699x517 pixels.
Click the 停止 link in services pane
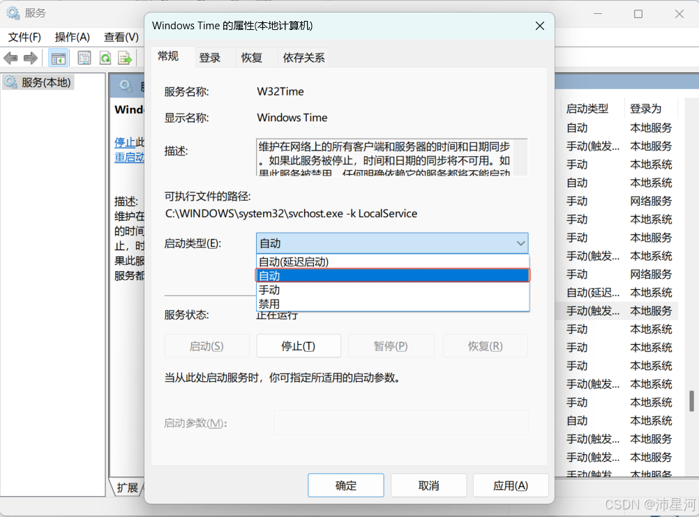click(x=125, y=143)
